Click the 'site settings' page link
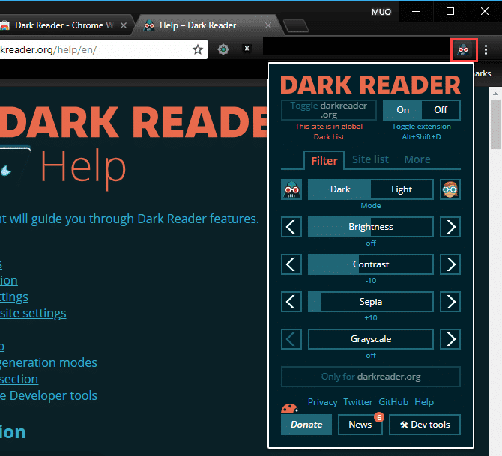This screenshot has width=502, height=456. point(33,314)
